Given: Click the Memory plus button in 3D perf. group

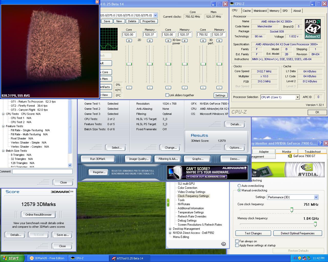Looking at the screenshot, I should 219,41.
